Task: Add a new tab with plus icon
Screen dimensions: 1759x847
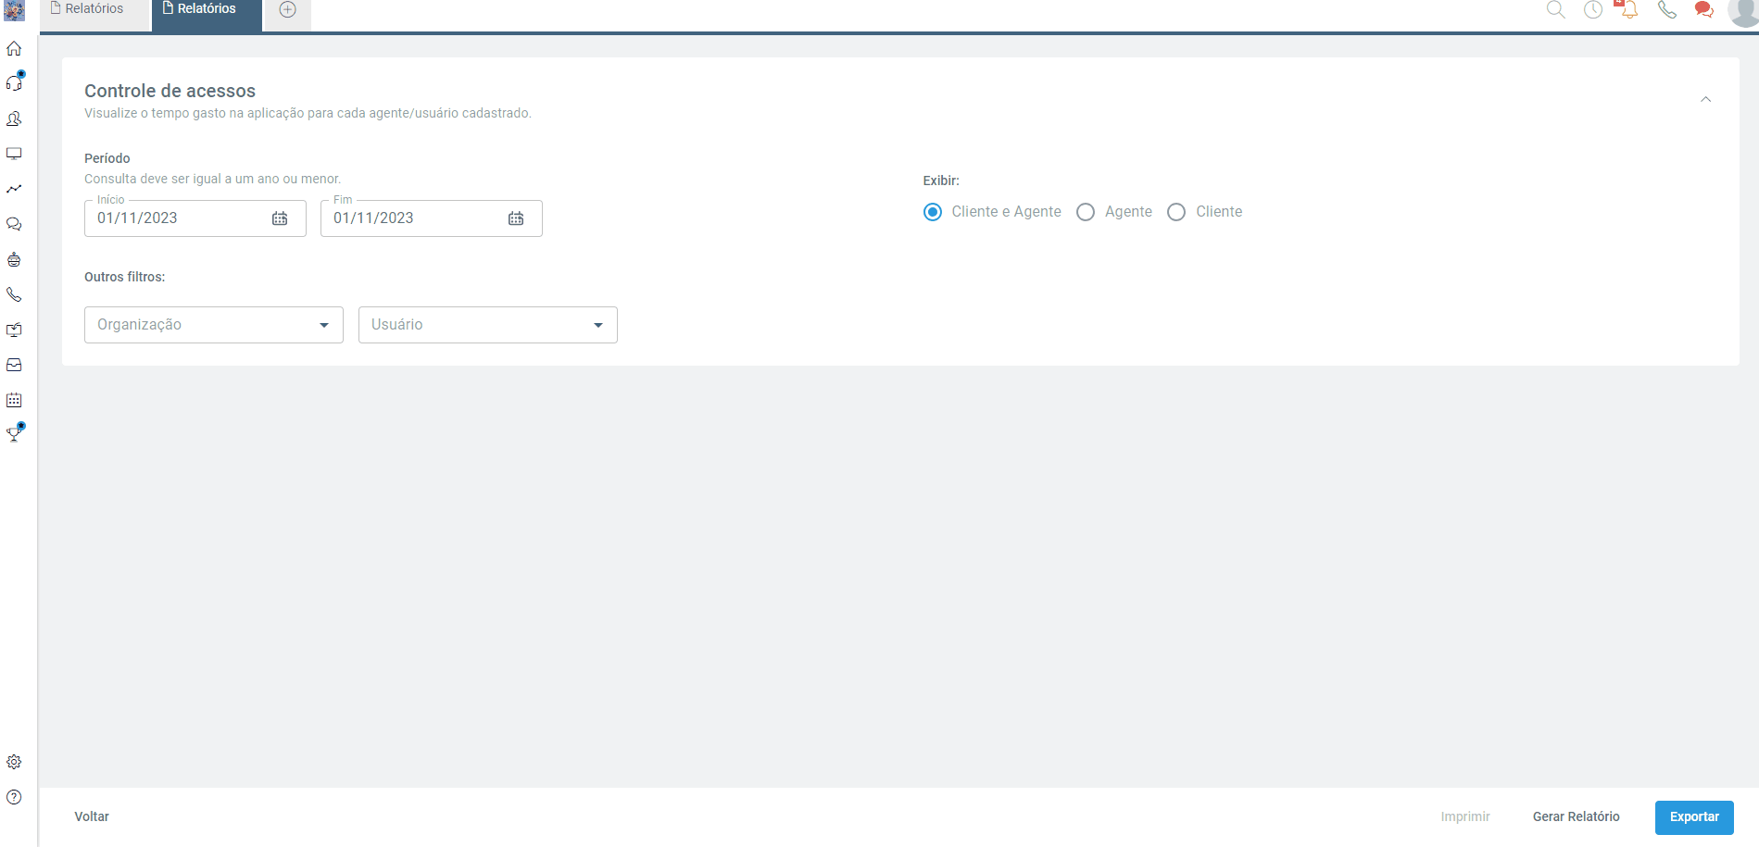Action: 288,9
